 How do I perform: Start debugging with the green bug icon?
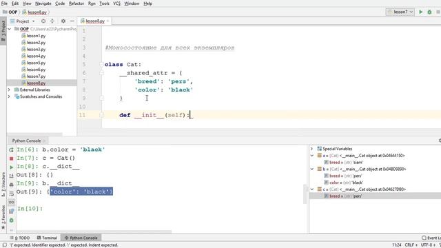click(429, 12)
